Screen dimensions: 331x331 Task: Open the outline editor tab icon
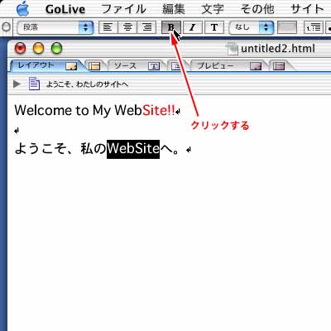pyautogui.click(x=175, y=66)
